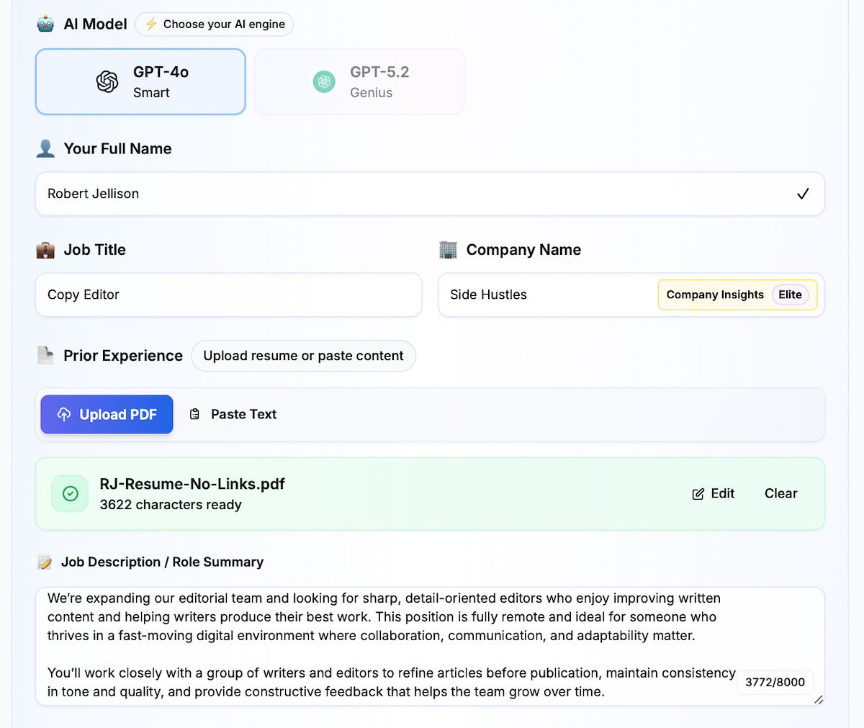The height and width of the screenshot is (728, 864).
Task: Click the green logo in the GPT-5.2 card
Action: (x=324, y=81)
